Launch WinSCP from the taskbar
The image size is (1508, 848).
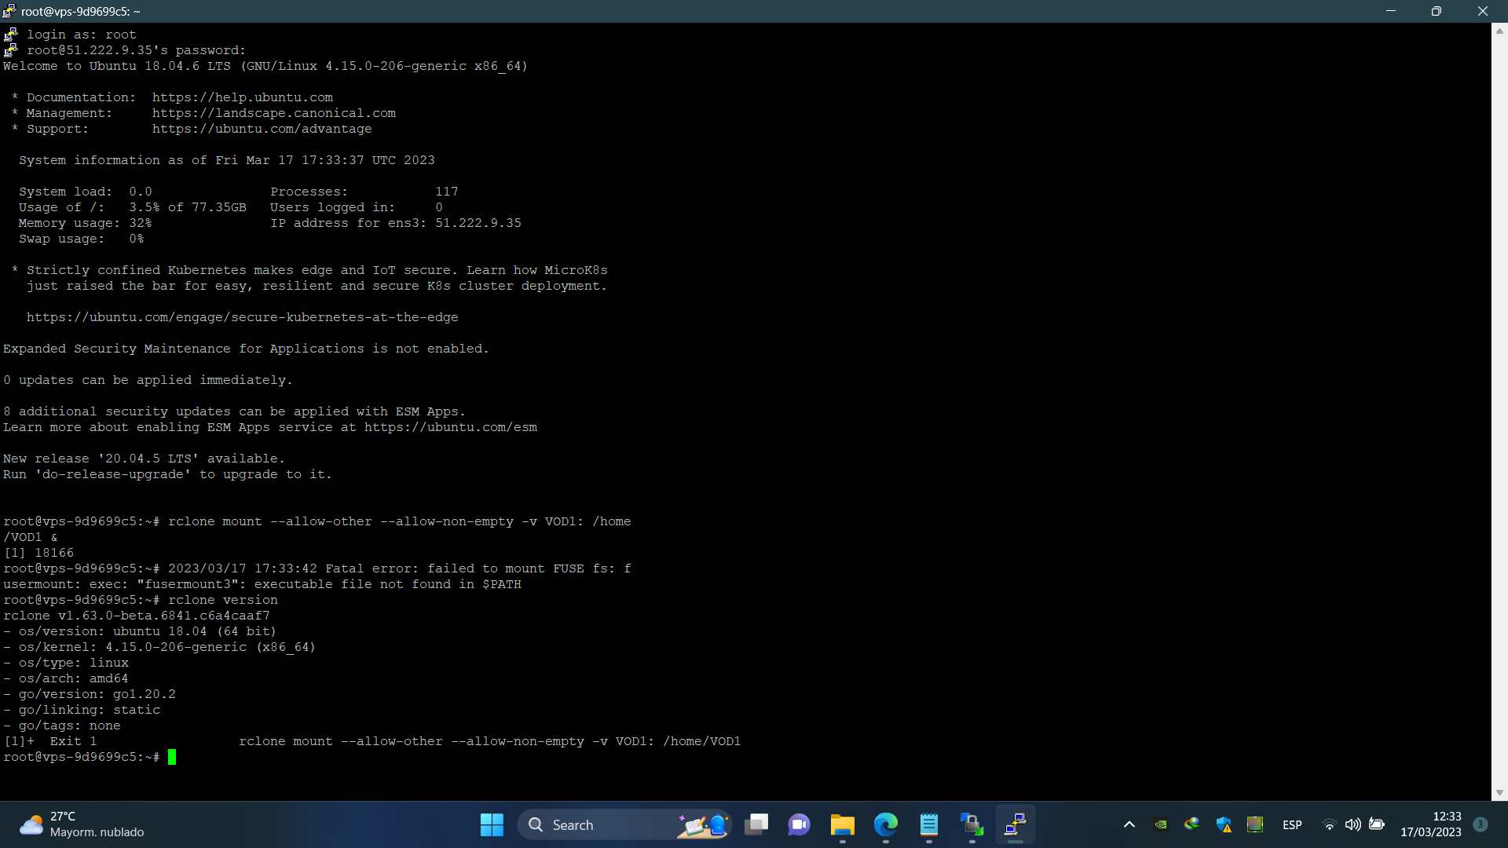(x=972, y=824)
